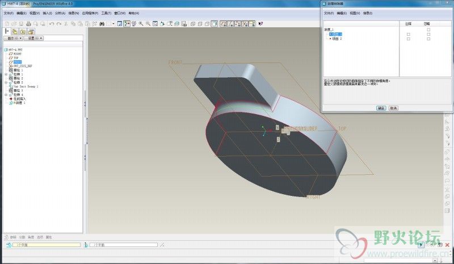The image size is (454, 264).
Task: Open the 应用程序(P) main menu
Action: coord(90,13)
